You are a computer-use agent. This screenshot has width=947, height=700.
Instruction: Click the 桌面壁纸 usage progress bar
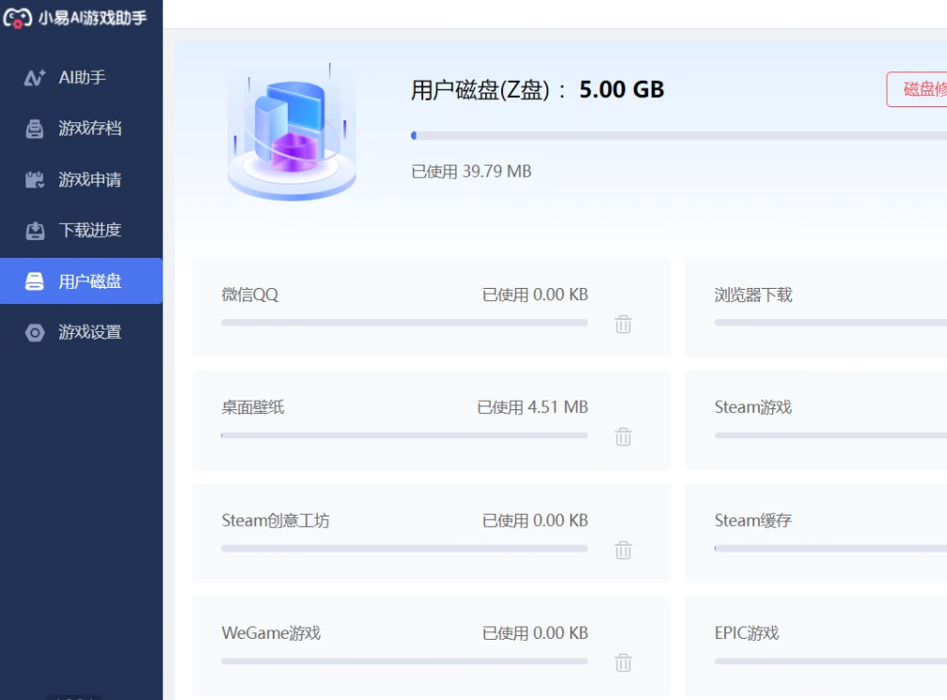click(x=404, y=436)
